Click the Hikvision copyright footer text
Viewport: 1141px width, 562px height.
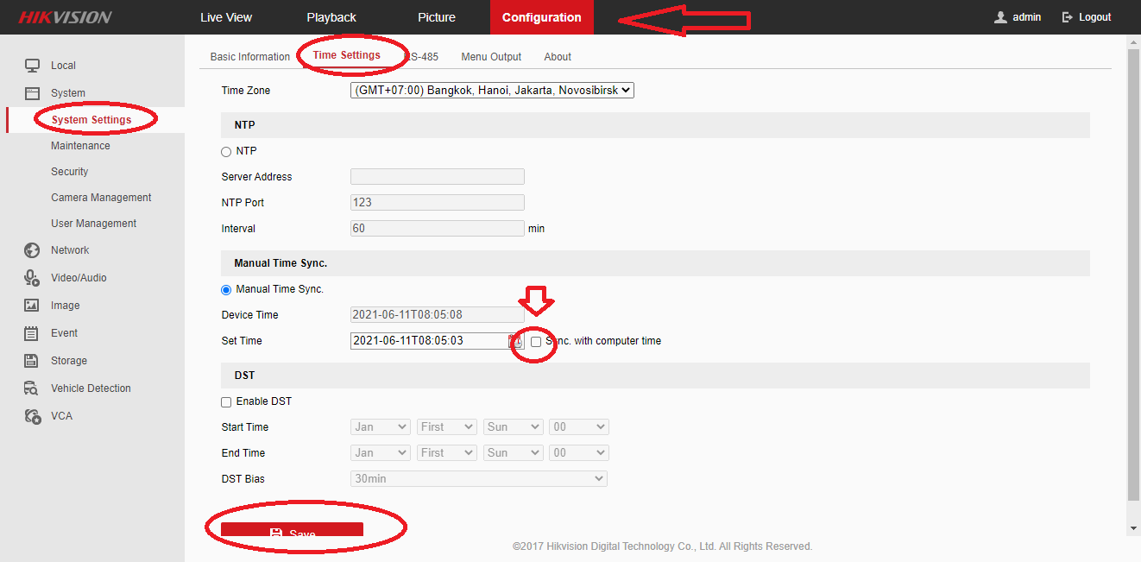[x=662, y=546]
